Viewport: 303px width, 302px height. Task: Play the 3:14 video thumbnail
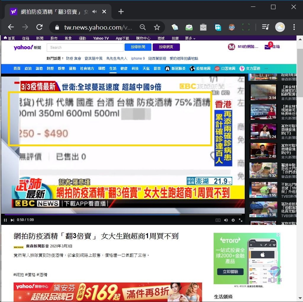tap(263, 92)
